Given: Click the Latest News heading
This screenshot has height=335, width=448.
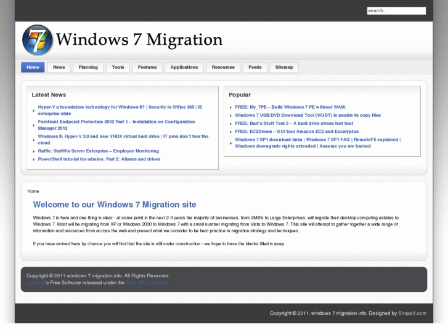Looking at the screenshot, I should click(x=49, y=95).
